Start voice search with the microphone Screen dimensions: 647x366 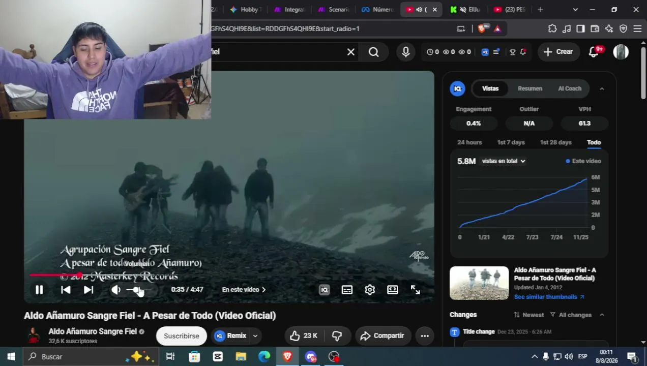406,52
